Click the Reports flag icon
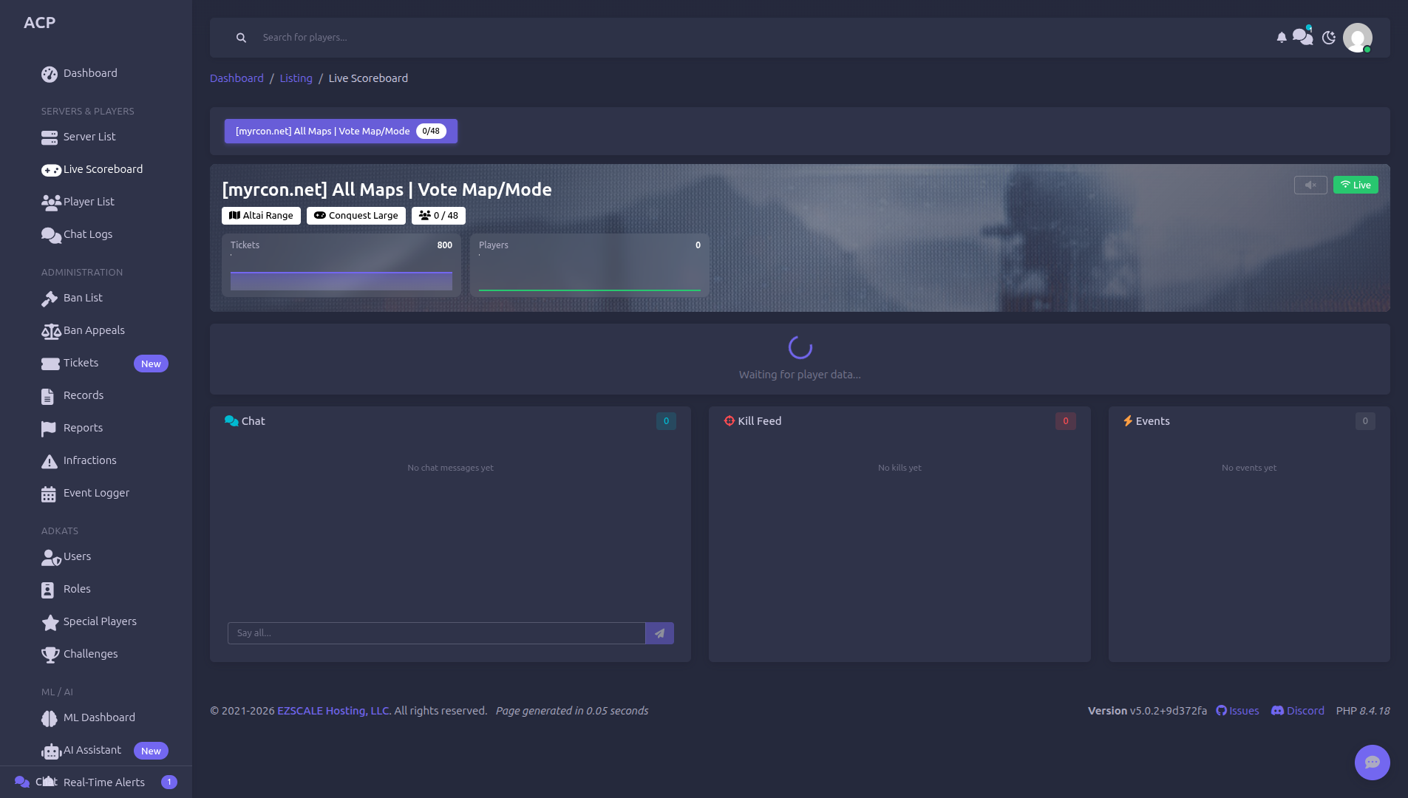The height and width of the screenshot is (798, 1408). 49,429
